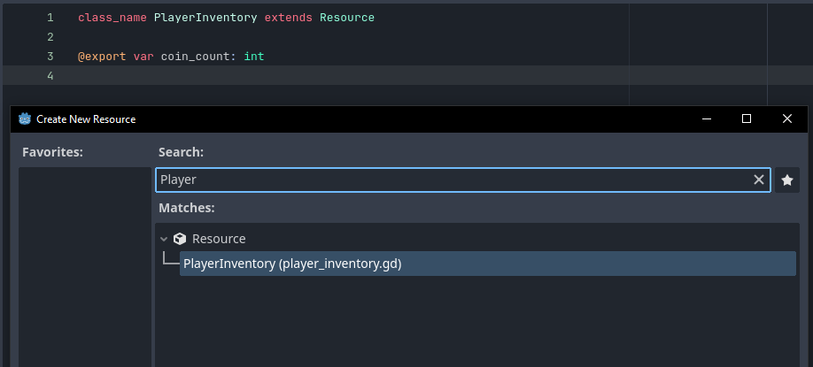This screenshot has width=813, height=367.
Task: Toggle favorite with the star button
Action: [x=787, y=180]
